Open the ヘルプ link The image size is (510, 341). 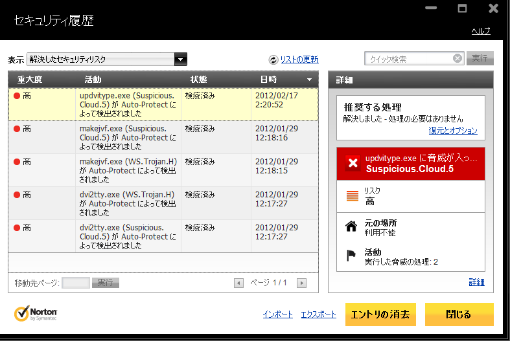coord(481,31)
